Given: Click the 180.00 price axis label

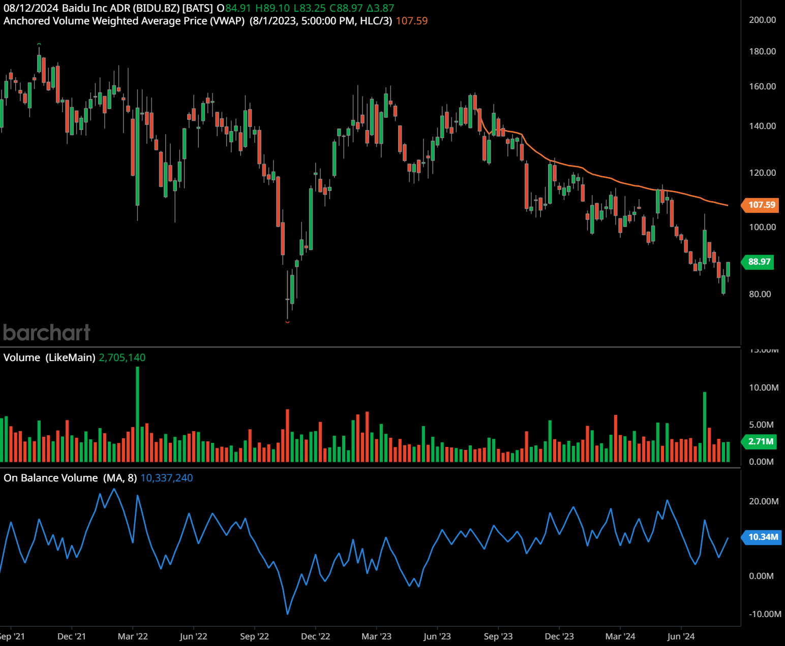Looking at the screenshot, I should click(762, 51).
